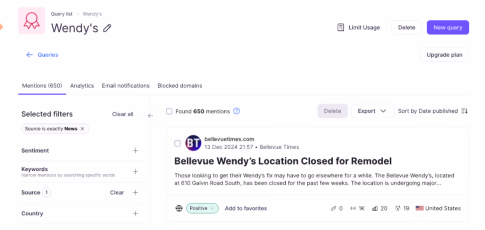
Task: Open the Blocked domains tab
Action: click(180, 86)
